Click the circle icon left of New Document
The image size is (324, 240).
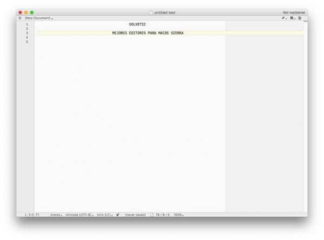(x=20, y=18)
